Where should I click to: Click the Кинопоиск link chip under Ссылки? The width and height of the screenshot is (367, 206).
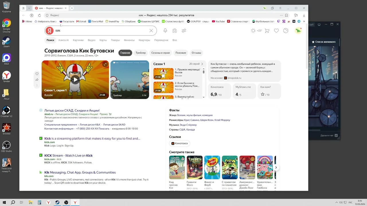pyautogui.click(x=180, y=143)
